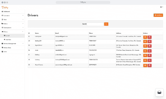Click address 367 Queen Street East
The width and height of the screenshot is (166, 99).
coord(127,46)
